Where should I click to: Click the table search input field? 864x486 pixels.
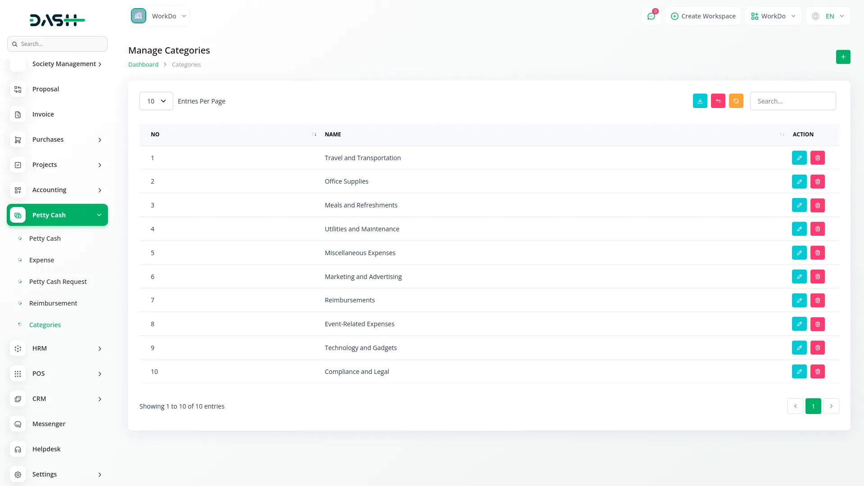[x=793, y=101]
